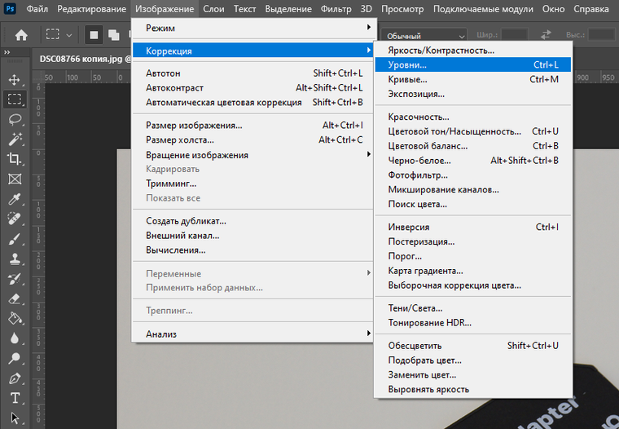This screenshot has width=619, height=429.
Task: Choose Автотон command
Action: pos(252,73)
